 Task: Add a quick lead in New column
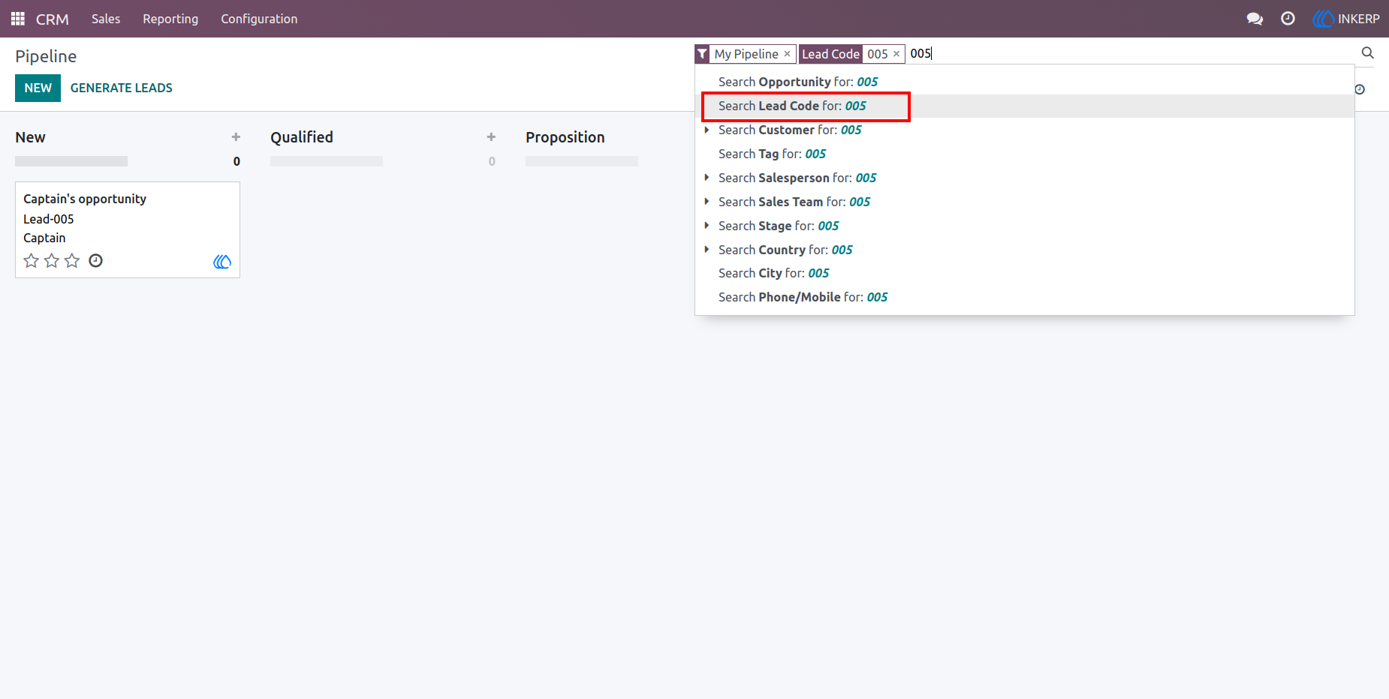[x=236, y=137]
